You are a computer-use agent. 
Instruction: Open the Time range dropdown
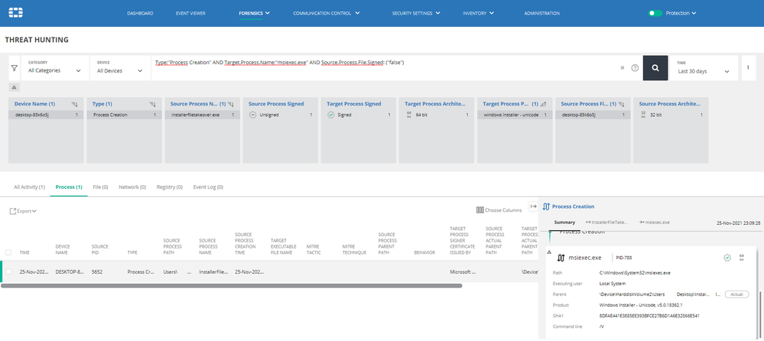704,68
